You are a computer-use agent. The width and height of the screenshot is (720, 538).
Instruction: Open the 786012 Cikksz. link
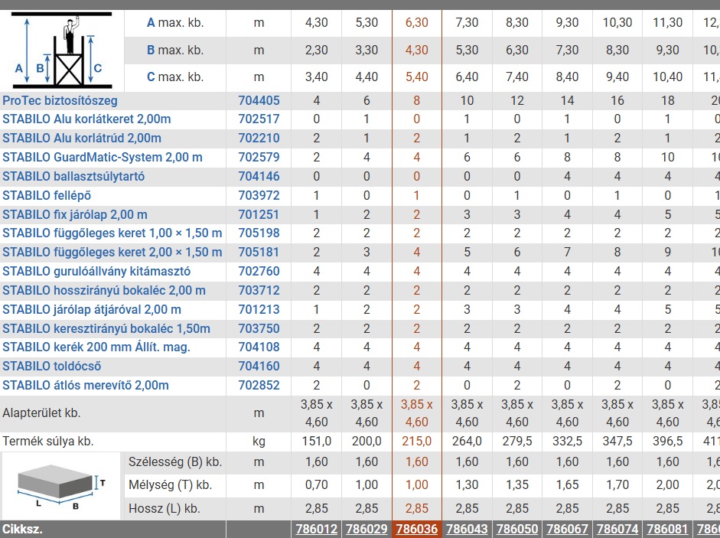tap(316, 529)
